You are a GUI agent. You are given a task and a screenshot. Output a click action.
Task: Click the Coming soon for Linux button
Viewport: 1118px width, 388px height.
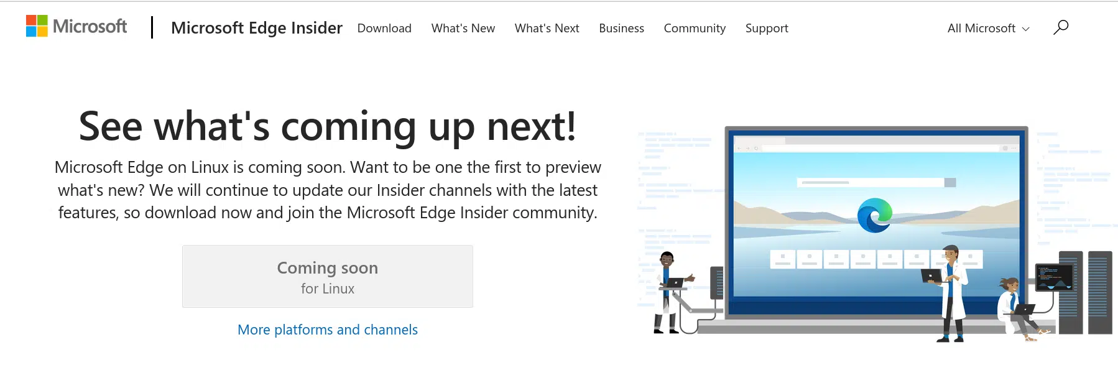click(328, 276)
